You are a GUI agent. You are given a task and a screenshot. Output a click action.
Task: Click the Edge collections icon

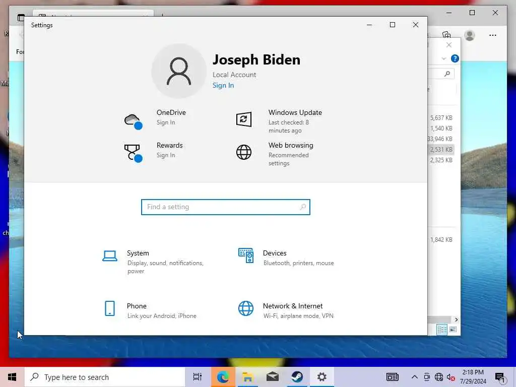click(446, 35)
